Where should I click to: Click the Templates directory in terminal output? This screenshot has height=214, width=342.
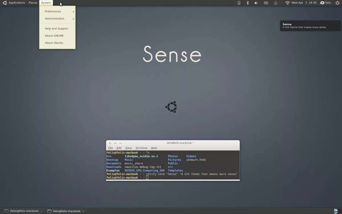(175, 171)
